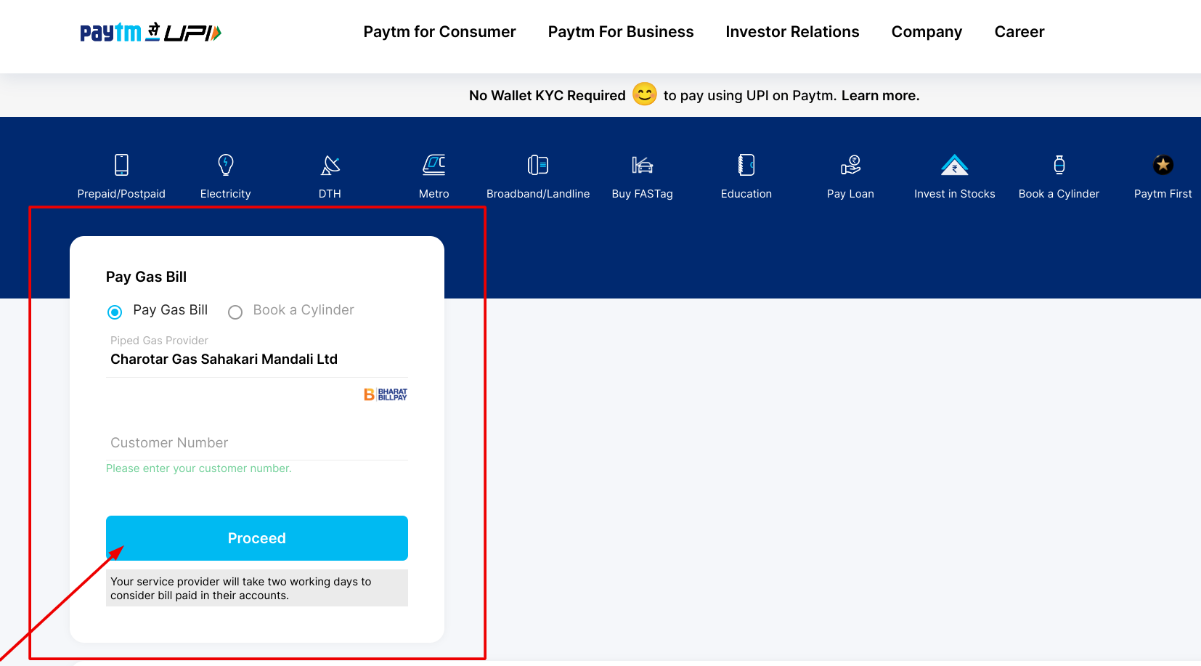The width and height of the screenshot is (1201, 666).
Task: Open the Prepaid/Postpaid mobile recharge icon
Action: click(x=121, y=165)
